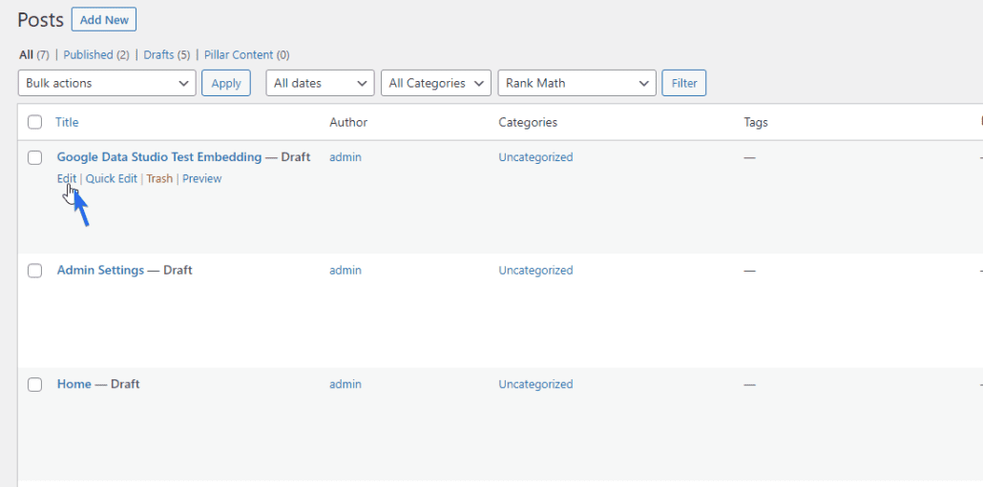Select the Admin Settings post checkbox
983x487 pixels.
pyautogui.click(x=35, y=271)
